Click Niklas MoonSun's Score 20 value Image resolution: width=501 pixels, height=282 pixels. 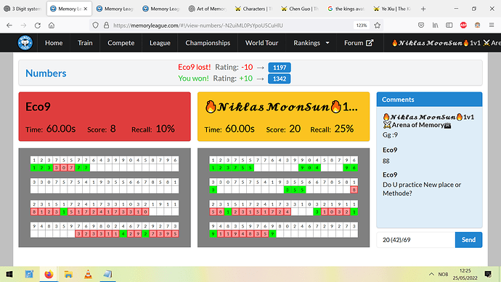(x=295, y=129)
